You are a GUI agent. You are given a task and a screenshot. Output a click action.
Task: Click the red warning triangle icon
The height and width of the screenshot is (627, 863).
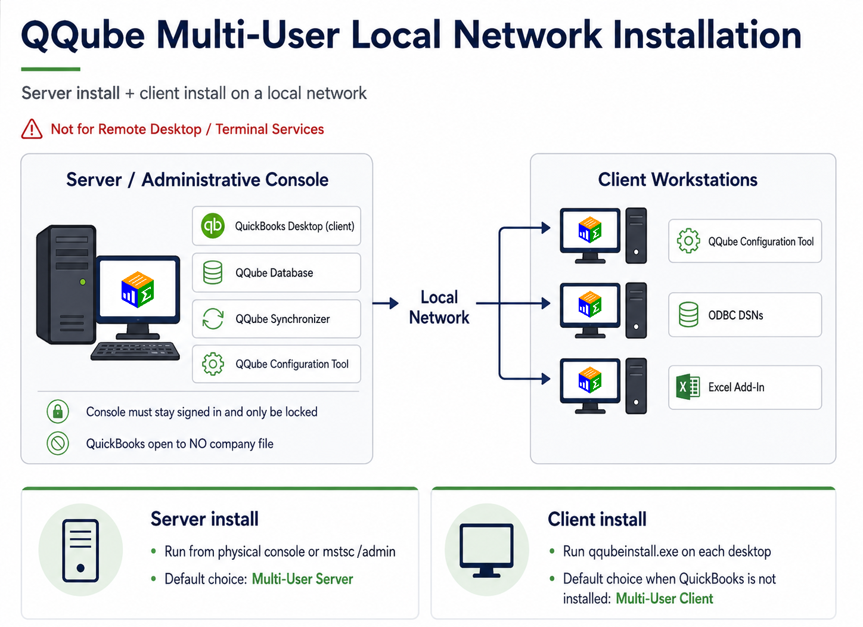coord(32,129)
